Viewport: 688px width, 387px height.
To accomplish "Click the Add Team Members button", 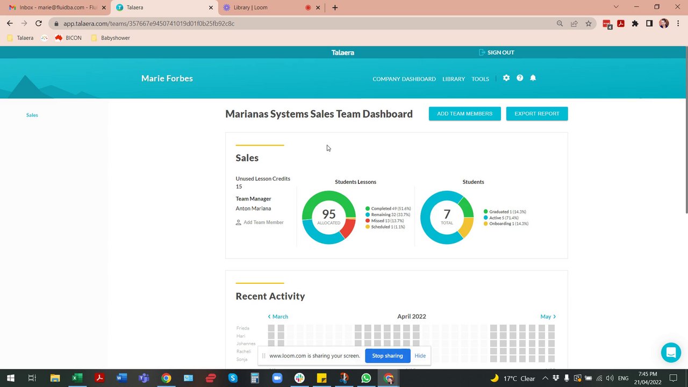I will (465, 113).
